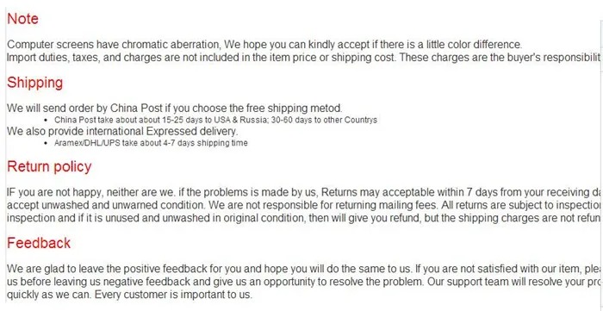The width and height of the screenshot is (603, 311).
Task: Click the Feedback section heading
Action: pos(39,243)
